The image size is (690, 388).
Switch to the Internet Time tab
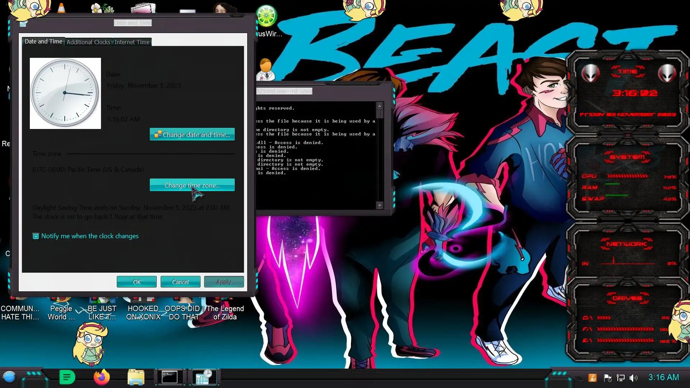pos(132,42)
